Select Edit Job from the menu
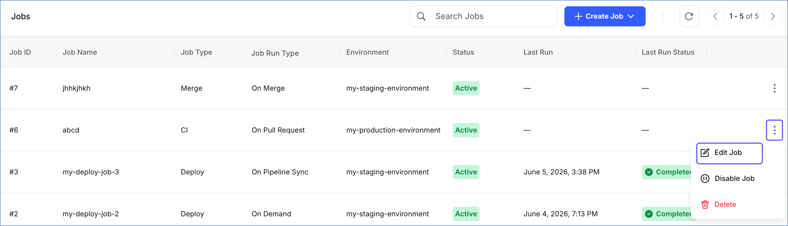This screenshot has height=226, width=788. click(729, 153)
